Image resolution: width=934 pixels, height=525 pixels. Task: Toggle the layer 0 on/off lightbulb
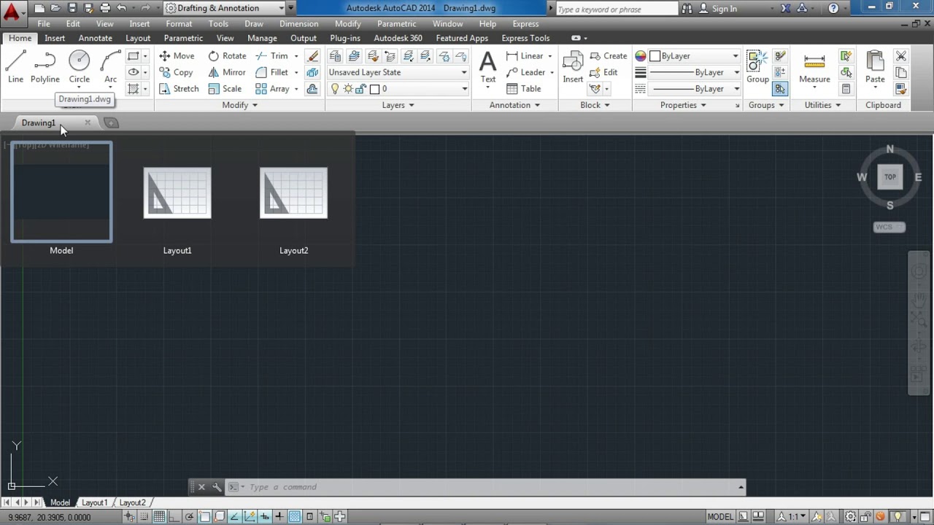pyautogui.click(x=335, y=89)
